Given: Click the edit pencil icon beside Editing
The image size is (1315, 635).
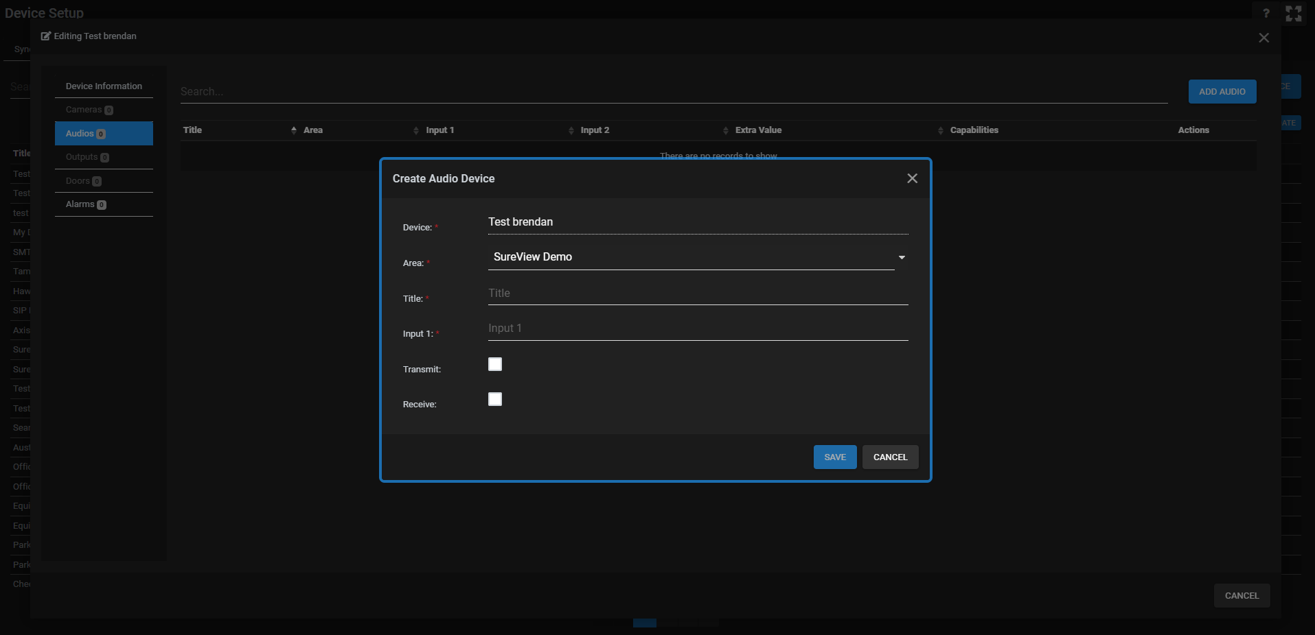Looking at the screenshot, I should [46, 36].
